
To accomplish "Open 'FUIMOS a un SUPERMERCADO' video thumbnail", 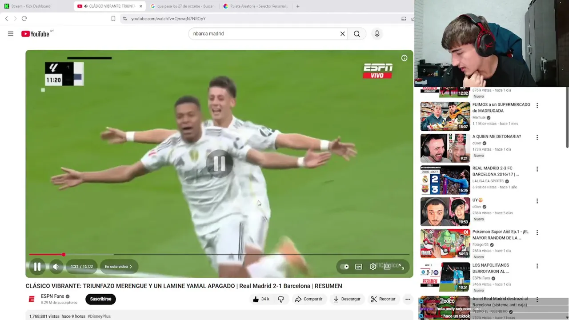I will point(445,116).
